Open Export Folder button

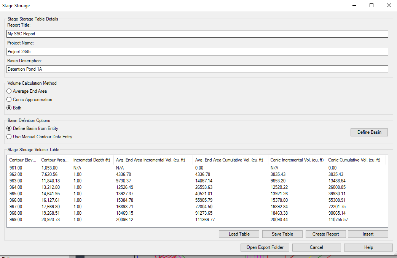point(265,247)
